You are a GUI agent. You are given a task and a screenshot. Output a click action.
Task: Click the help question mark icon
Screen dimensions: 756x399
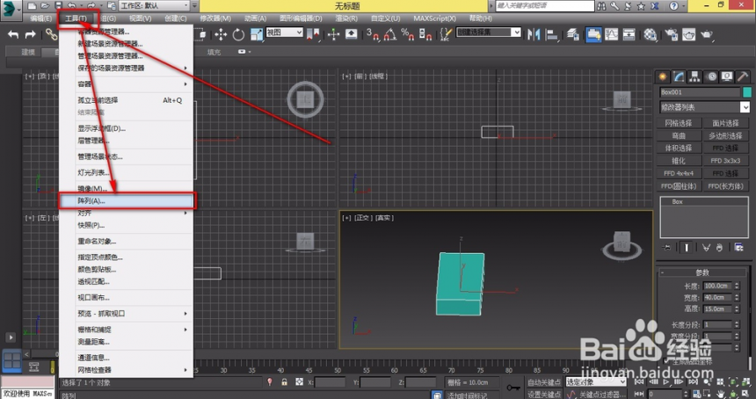[673, 6]
